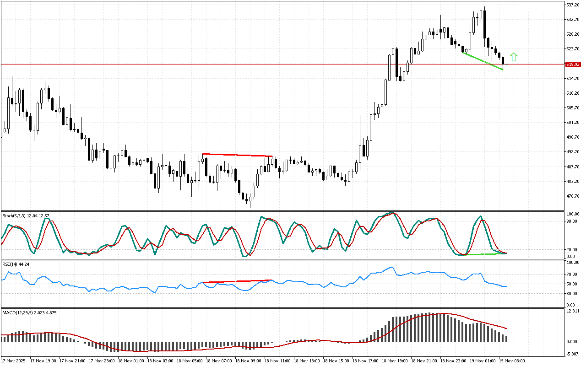The height and width of the screenshot is (366, 586).
Task: Select green divergence line in Stochastic panel
Action: [485, 254]
